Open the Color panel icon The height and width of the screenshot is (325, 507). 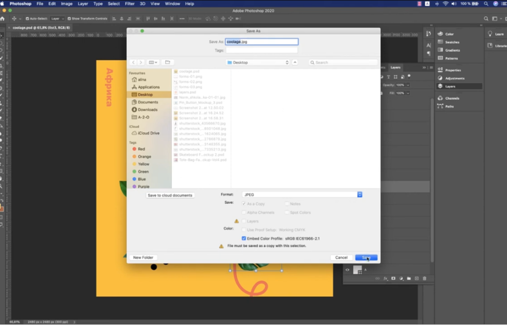coord(440,34)
